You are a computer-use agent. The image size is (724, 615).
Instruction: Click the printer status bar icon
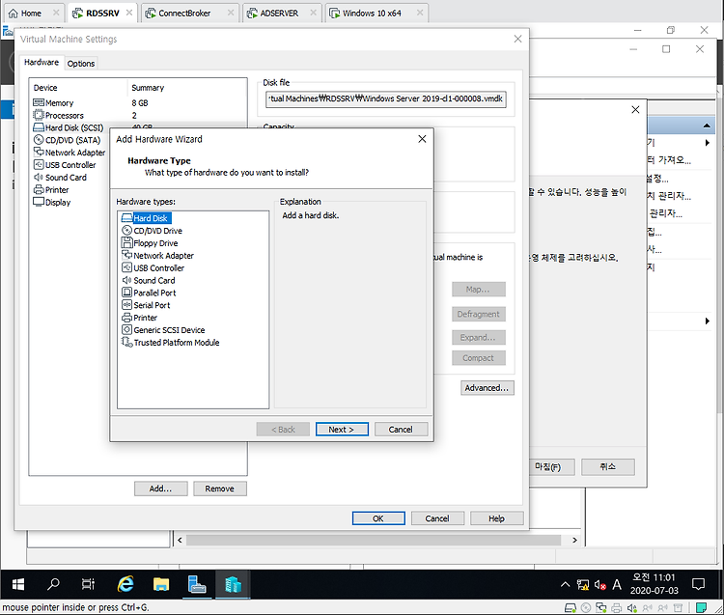tap(617, 608)
